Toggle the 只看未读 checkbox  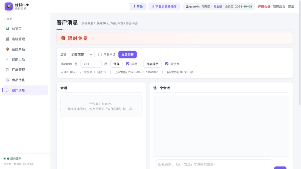(x=100, y=54)
